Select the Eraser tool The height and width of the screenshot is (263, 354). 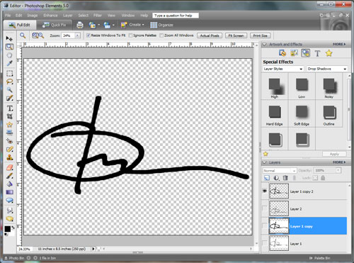pos(9,167)
